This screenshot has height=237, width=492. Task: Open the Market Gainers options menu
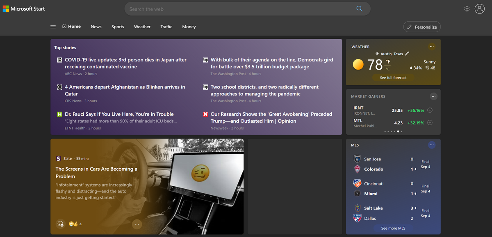click(x=434, y=96)
